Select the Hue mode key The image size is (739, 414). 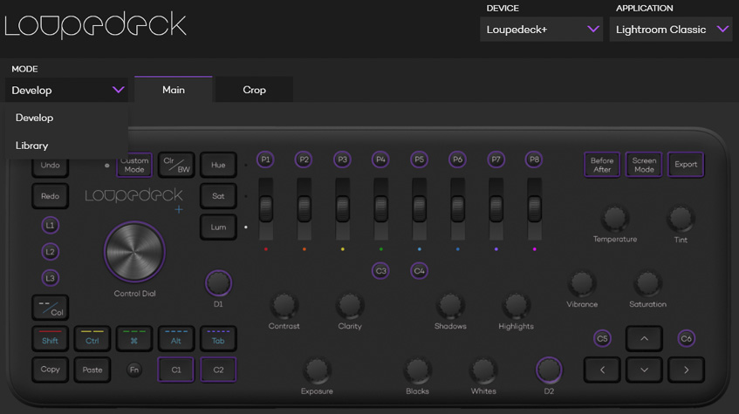click(218, 165)
